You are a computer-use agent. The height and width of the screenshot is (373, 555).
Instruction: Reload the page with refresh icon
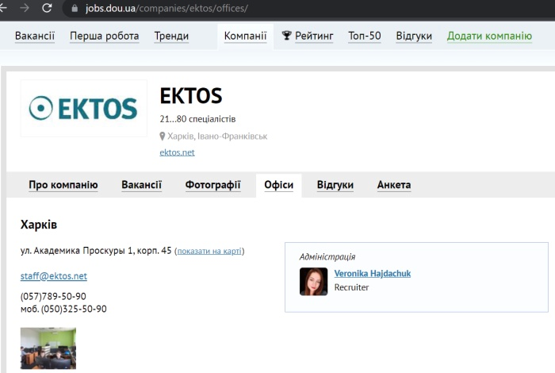click(48, 8)
